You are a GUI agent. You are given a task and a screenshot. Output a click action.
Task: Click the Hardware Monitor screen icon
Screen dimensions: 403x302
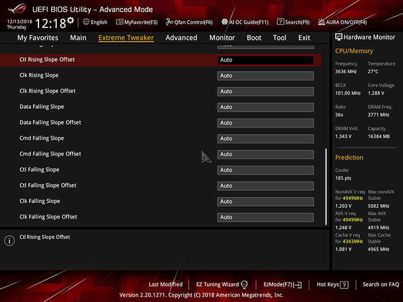coord(338,37)
